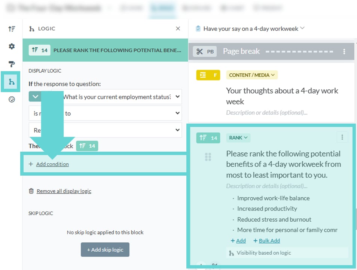Viewport: 357px width, 270px height.
Task: Click the Logic panel header icon
Action: (32, 29)
